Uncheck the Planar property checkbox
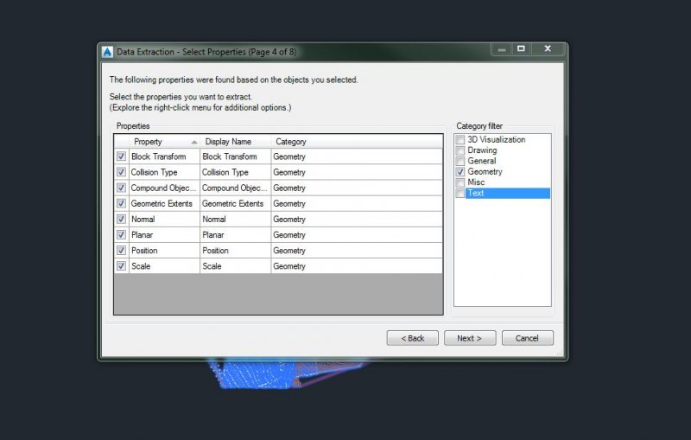 tap(121, 234)
